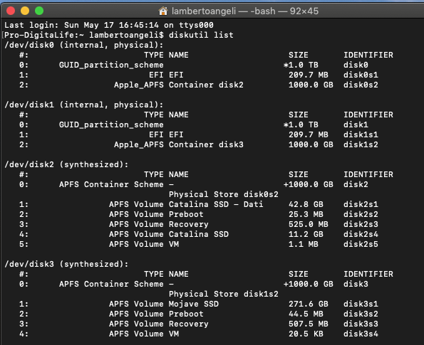The width and height of the screenshot is (424, 345).
Task: Click size value '42.8 GB'
Action: tap(306, 204)
